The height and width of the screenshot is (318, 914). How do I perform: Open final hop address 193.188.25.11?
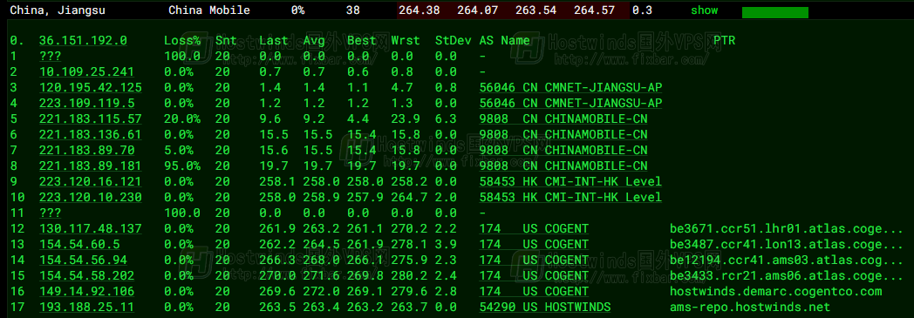click(x=86, y=307)
